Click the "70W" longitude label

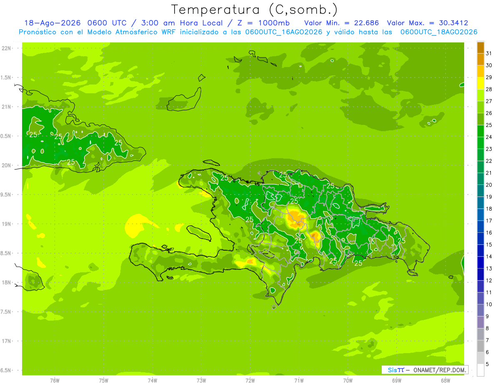click(348, 380)
